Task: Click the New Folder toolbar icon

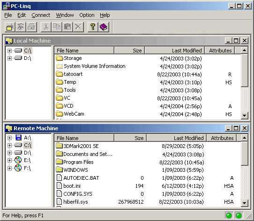Action: pos(10,27)
